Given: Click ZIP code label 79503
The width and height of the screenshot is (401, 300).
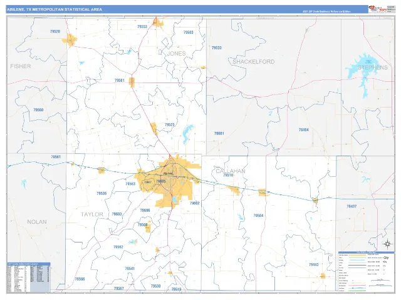Looking at the screenshot, I should pyautogui.click(x=188, y=32).
